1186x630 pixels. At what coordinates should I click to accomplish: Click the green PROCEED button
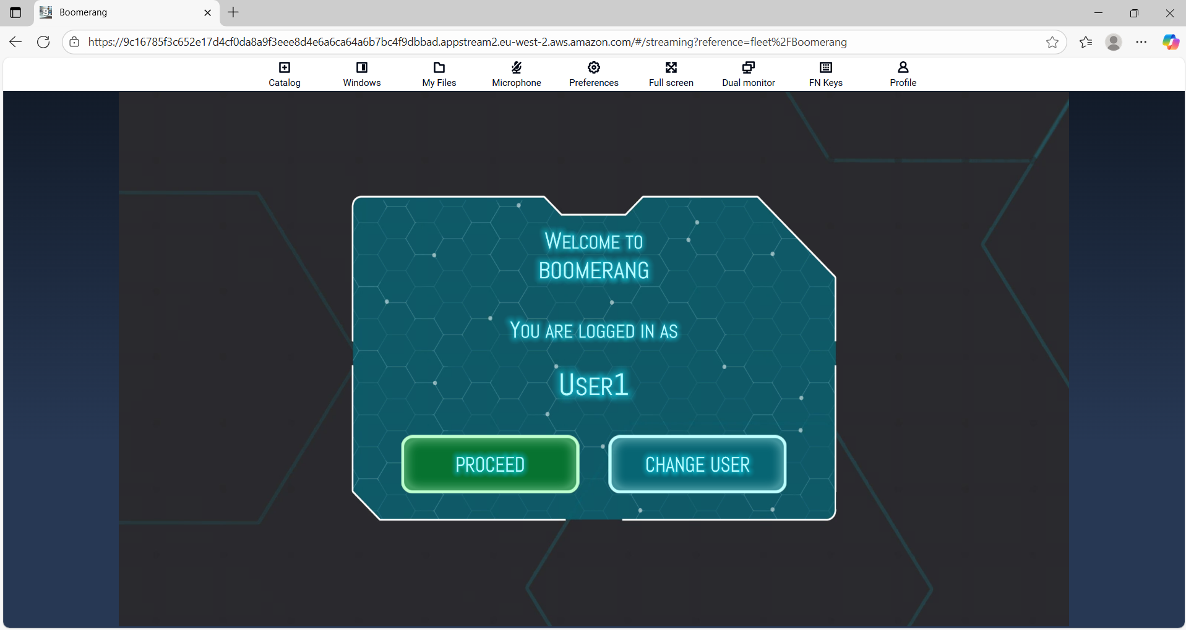point(490,464)
